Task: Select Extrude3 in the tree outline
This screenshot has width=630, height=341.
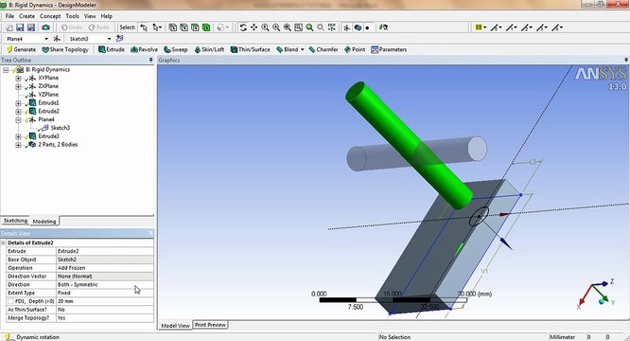Action: [48, 136]
